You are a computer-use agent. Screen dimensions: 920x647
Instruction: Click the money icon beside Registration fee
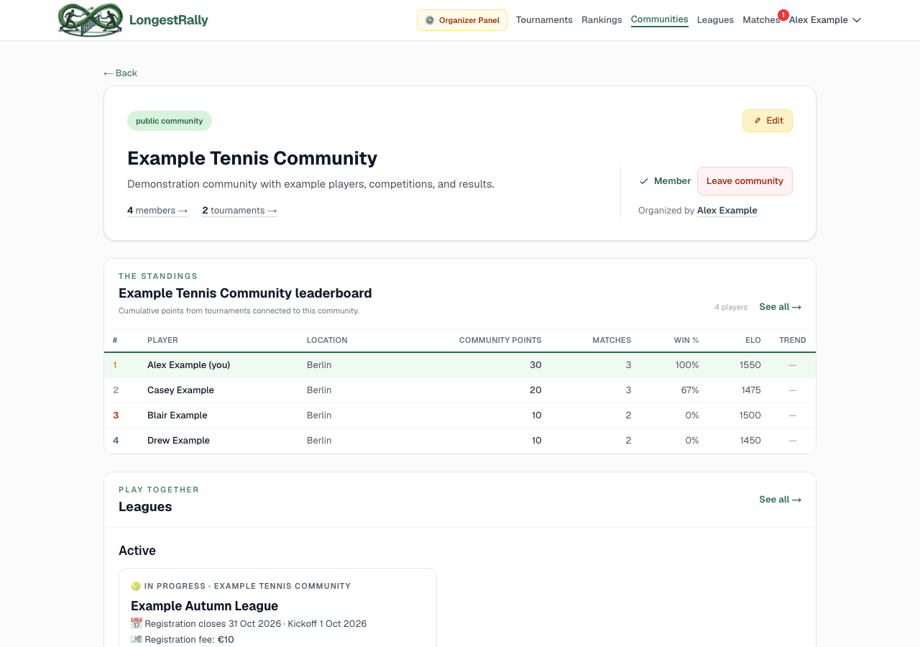point(137,639)
